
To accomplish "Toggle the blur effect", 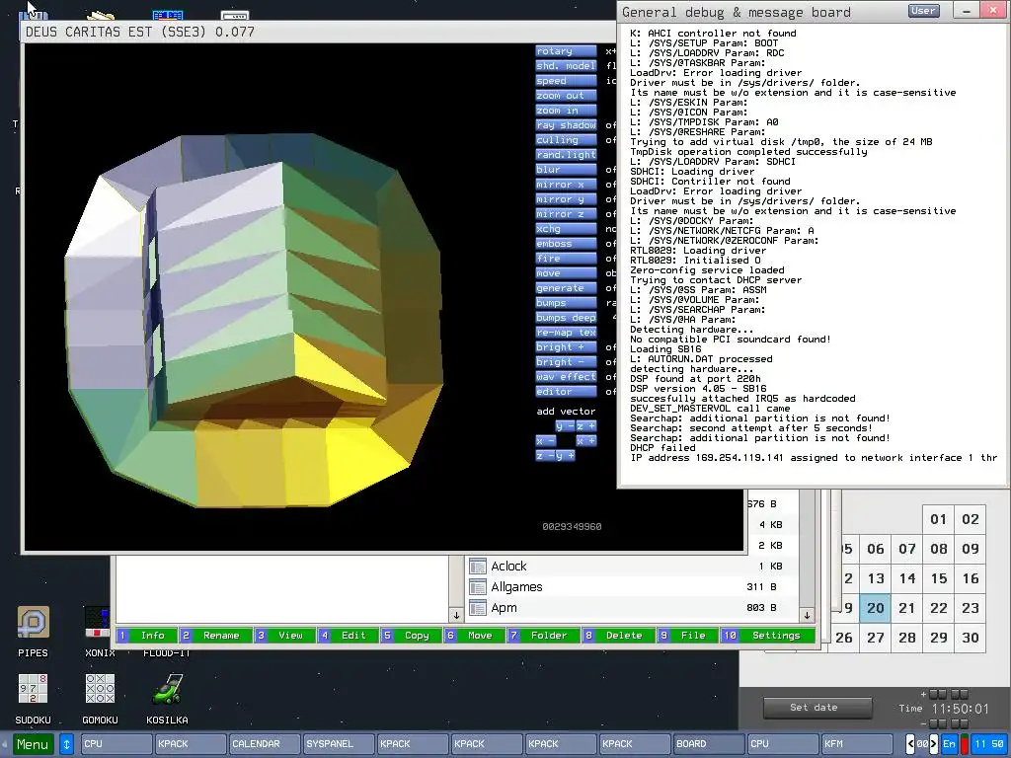I will (x=566, y=170).
